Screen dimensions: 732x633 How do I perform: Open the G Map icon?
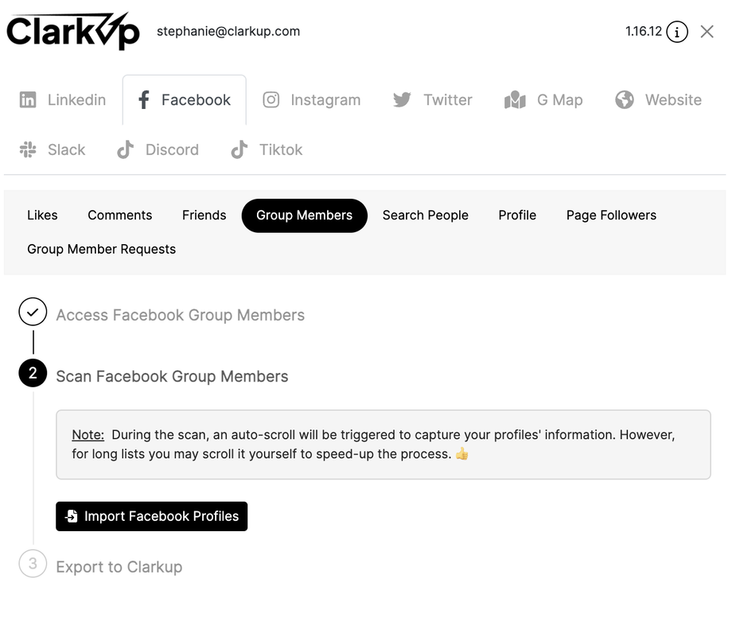tap(515, 100)
